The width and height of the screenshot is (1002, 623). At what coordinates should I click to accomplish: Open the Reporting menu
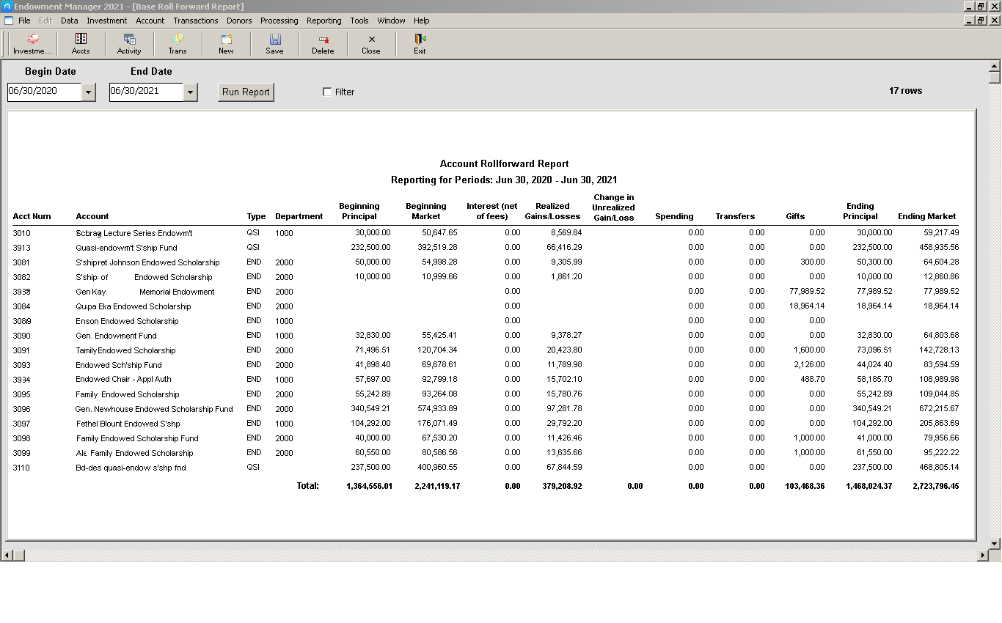[323, 21]
